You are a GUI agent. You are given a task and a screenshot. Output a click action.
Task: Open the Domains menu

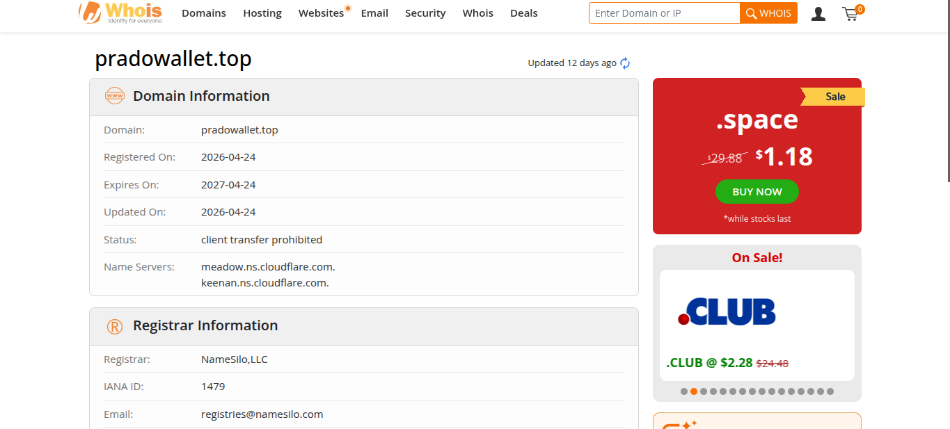coord(204,13)
